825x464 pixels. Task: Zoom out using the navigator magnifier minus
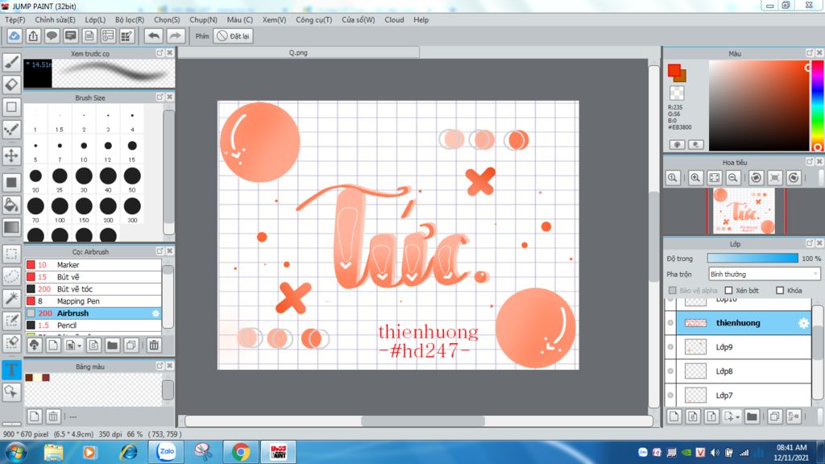[732, 178]
